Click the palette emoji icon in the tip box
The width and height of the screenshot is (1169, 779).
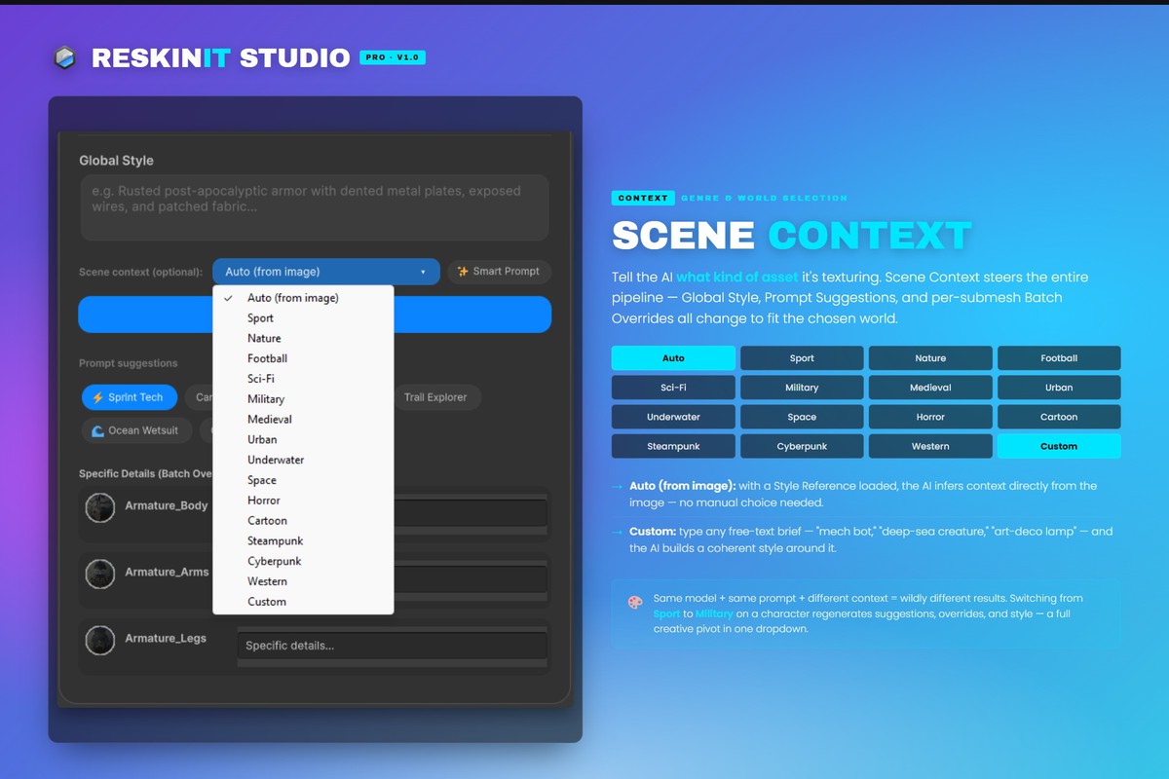tap(635, 603)
